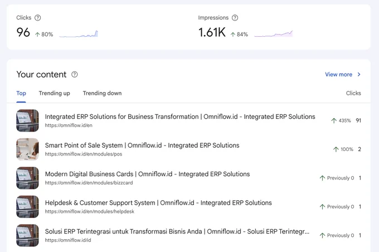This screenshot has width=379, height=252.
Task: Click the 91 clicks count
Action: (x=358, y=120)
